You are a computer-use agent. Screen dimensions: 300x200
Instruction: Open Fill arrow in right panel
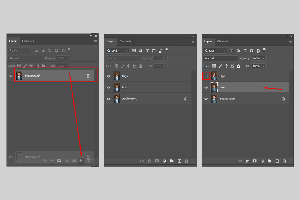263,66
